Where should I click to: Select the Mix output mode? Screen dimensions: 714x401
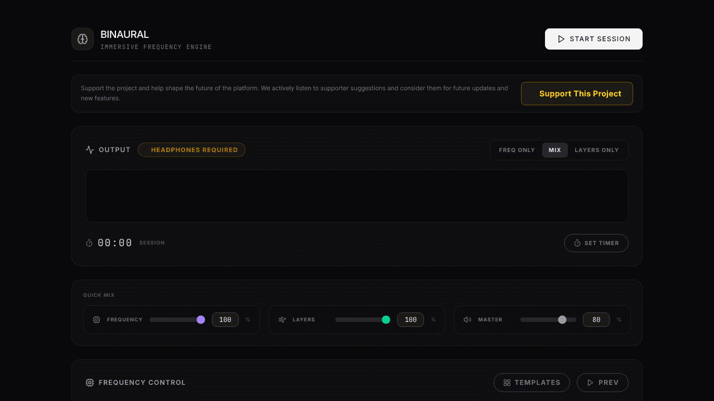click(555, 150)
